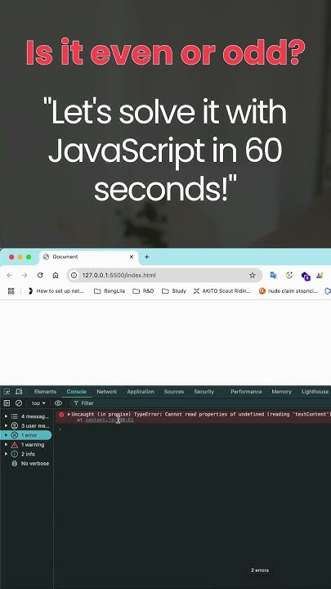Click the info circle icon in the sidebar
The image size is (331, 589).
(14, 454)
